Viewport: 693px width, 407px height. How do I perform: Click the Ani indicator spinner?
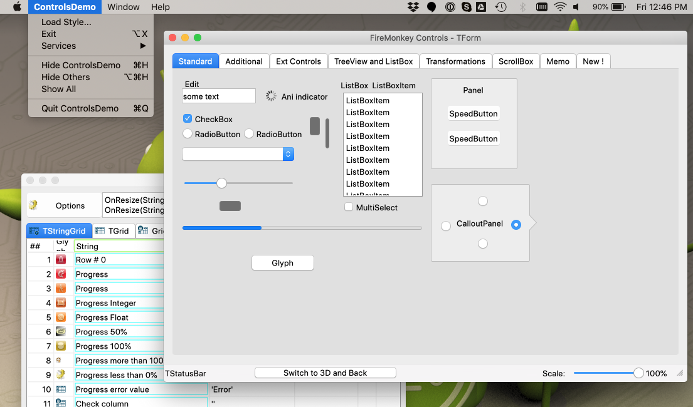point(271,96)
